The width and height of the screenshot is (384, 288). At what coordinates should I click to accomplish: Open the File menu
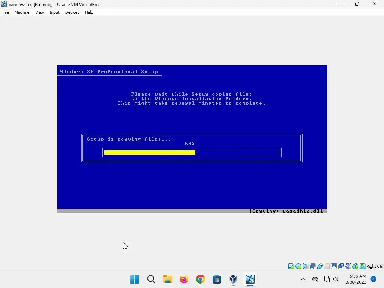click(6, 12)
